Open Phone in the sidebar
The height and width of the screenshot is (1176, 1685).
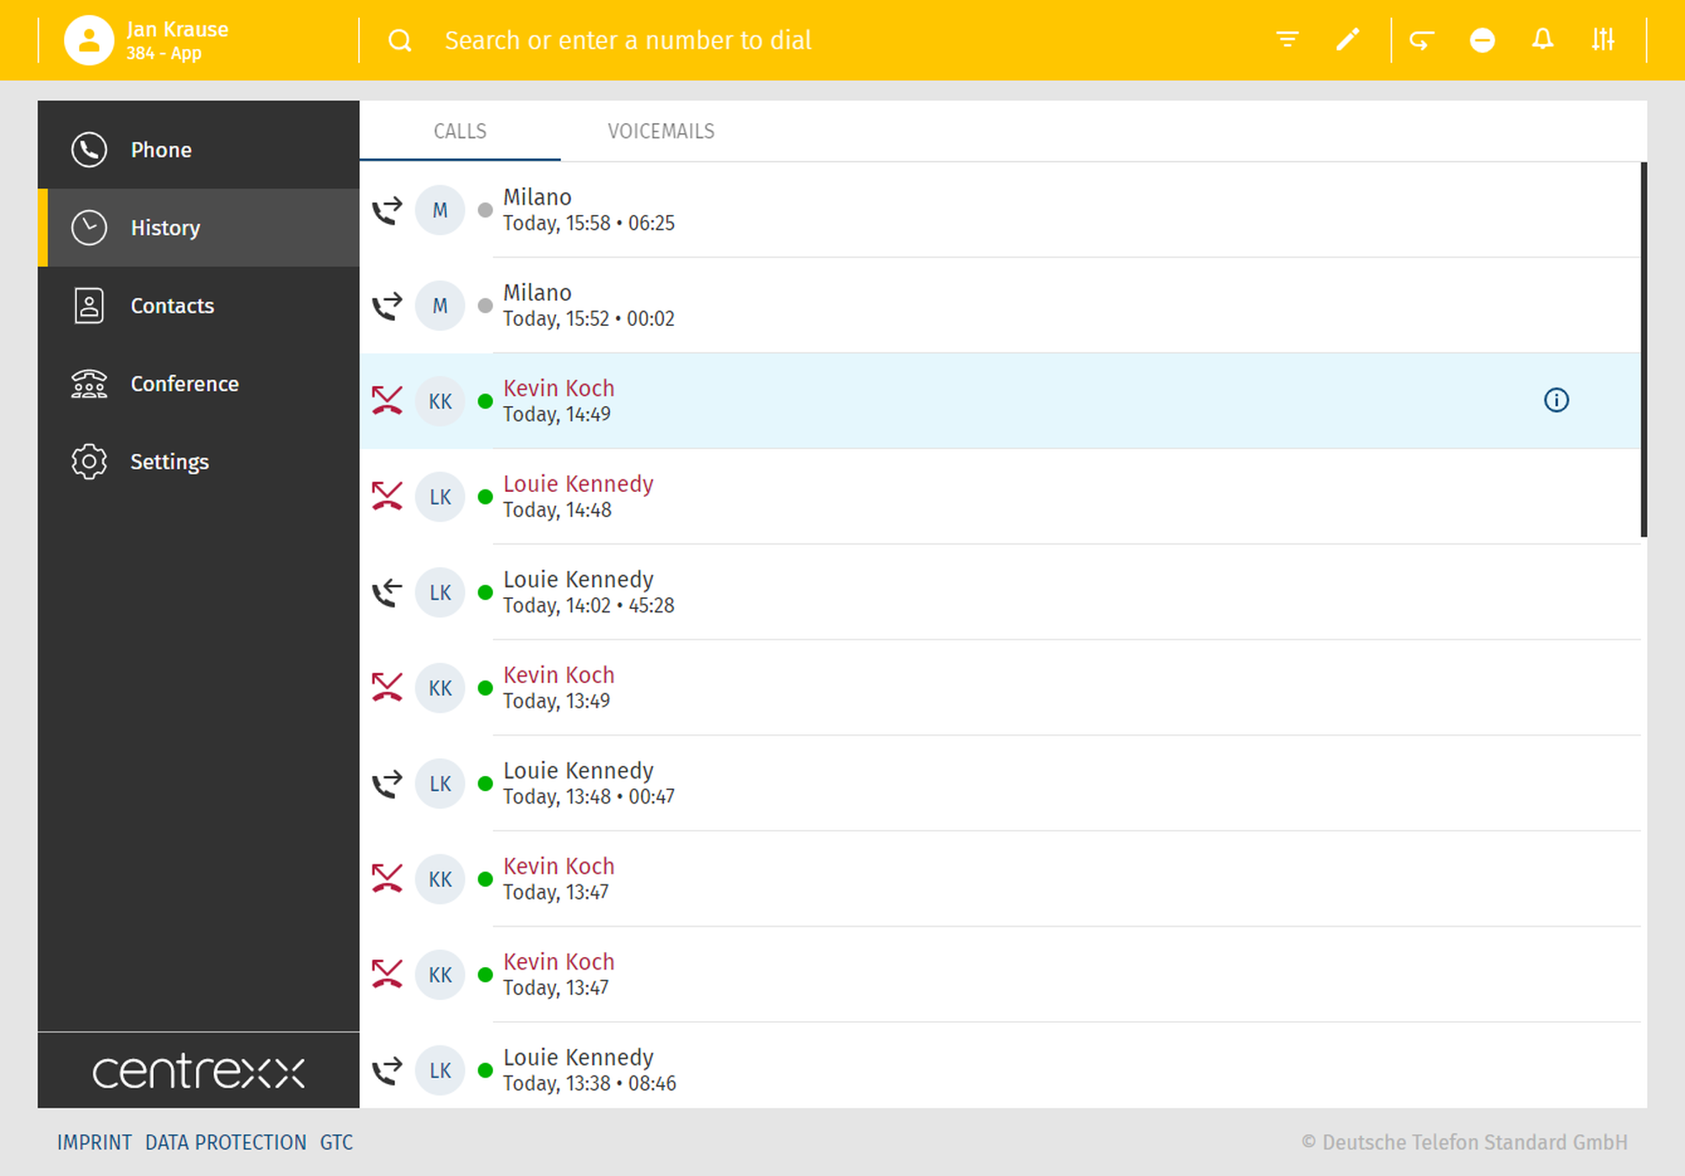160,150
